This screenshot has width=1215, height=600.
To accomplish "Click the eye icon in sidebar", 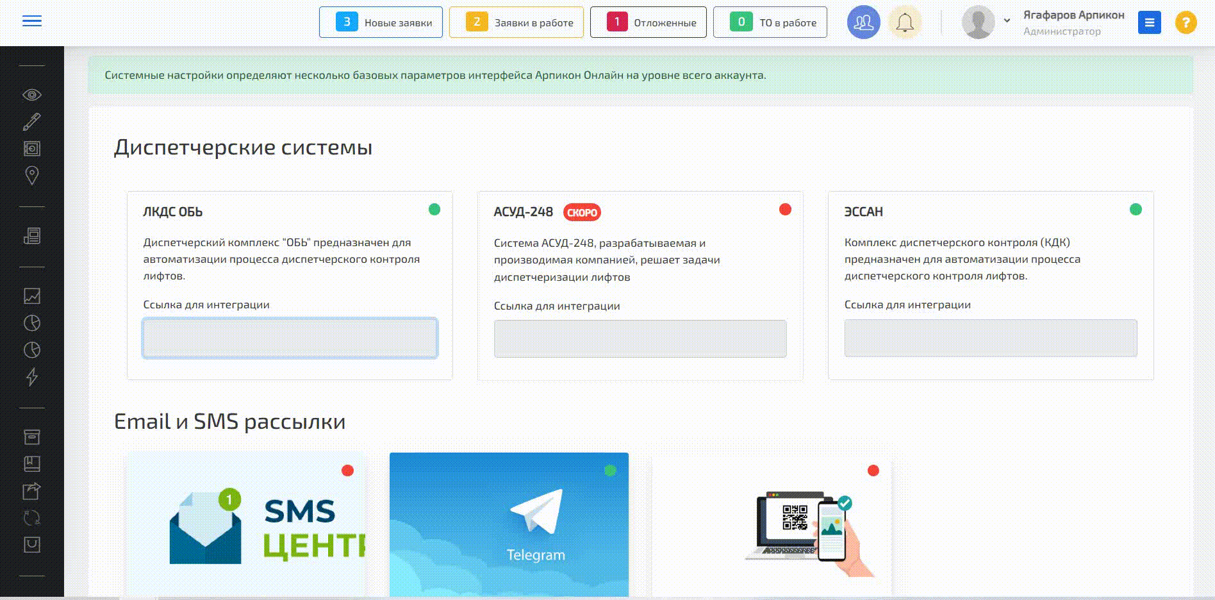I will (x=31, y=95).
